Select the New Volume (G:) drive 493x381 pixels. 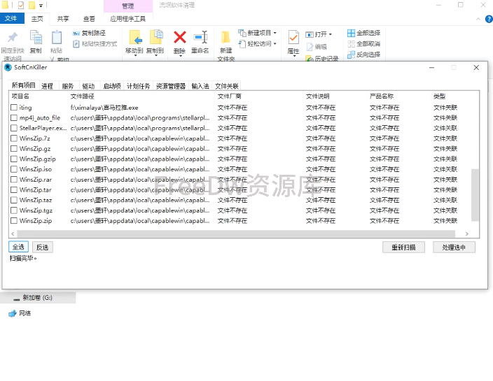point(37,298)
